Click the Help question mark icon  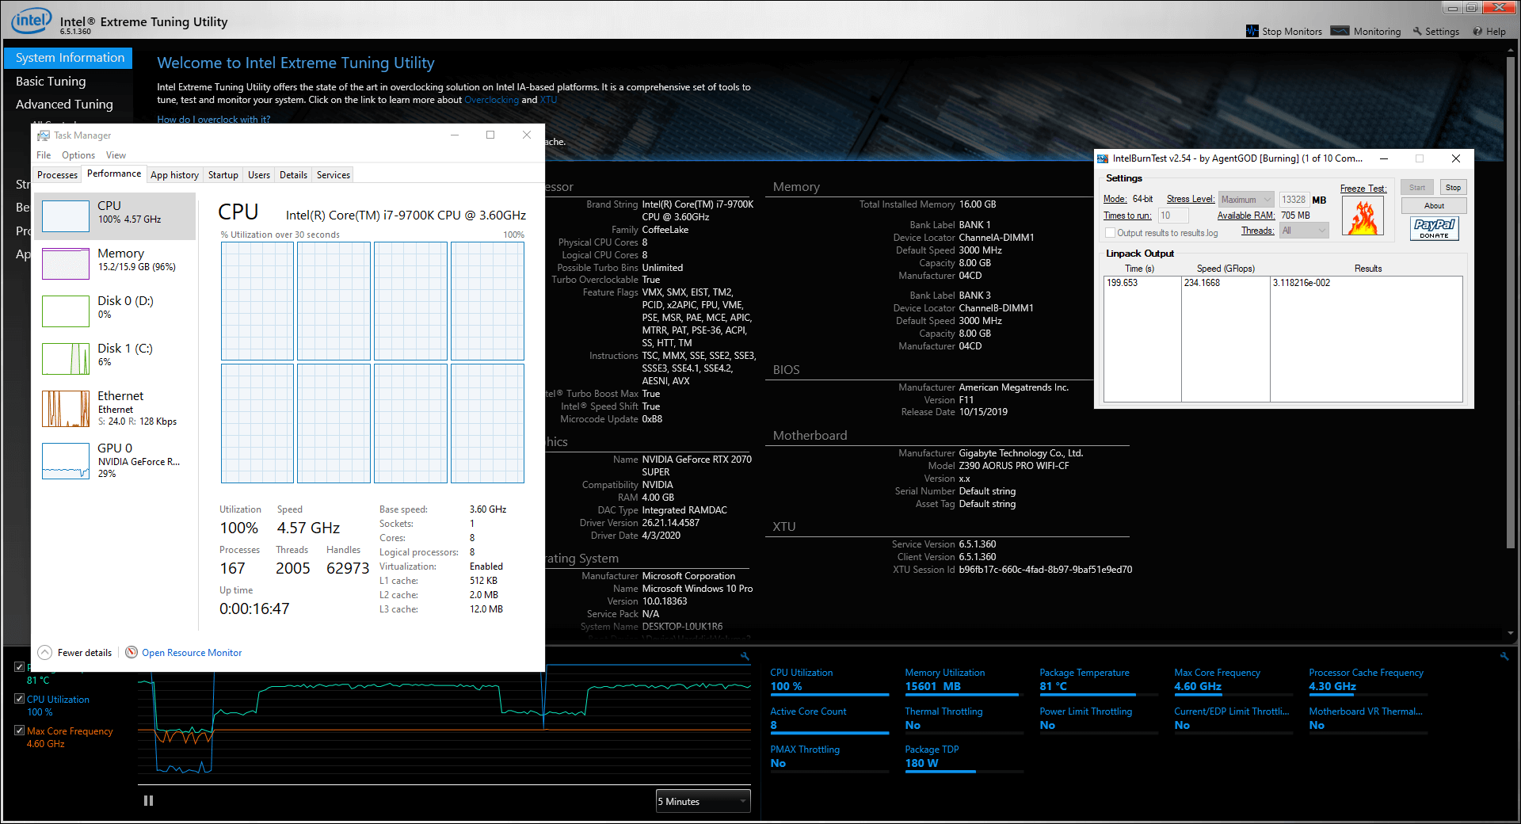pyautogui.click(x=1477, y=31)
